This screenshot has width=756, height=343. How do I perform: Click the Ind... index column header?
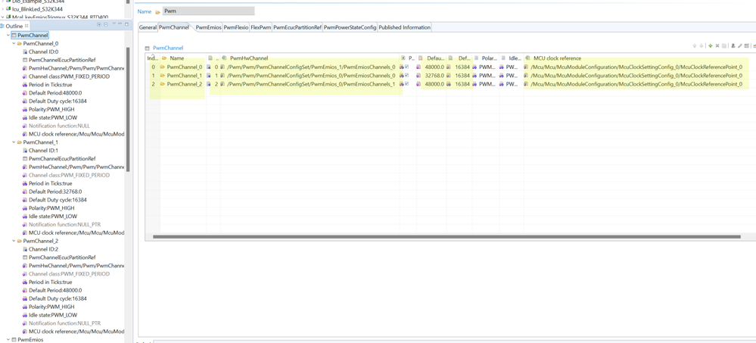pyautogui.click(x=152, y=58)
